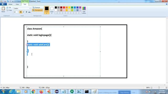168x94 pixels.
Task: Click the horizontal scrollbar right arrow
Action: tap(165, 85)
